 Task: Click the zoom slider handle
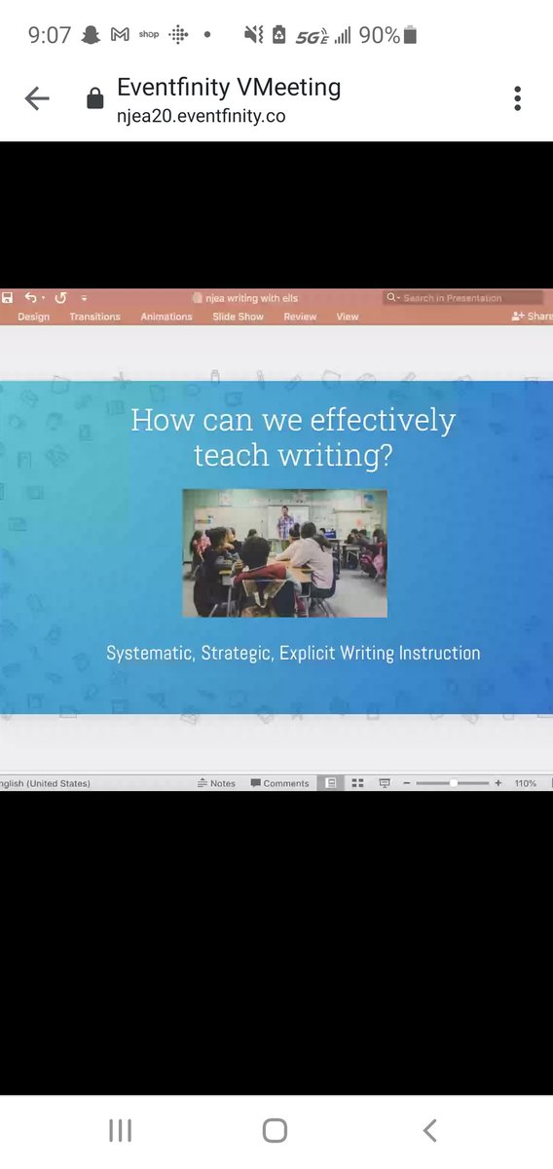point(453,783)
